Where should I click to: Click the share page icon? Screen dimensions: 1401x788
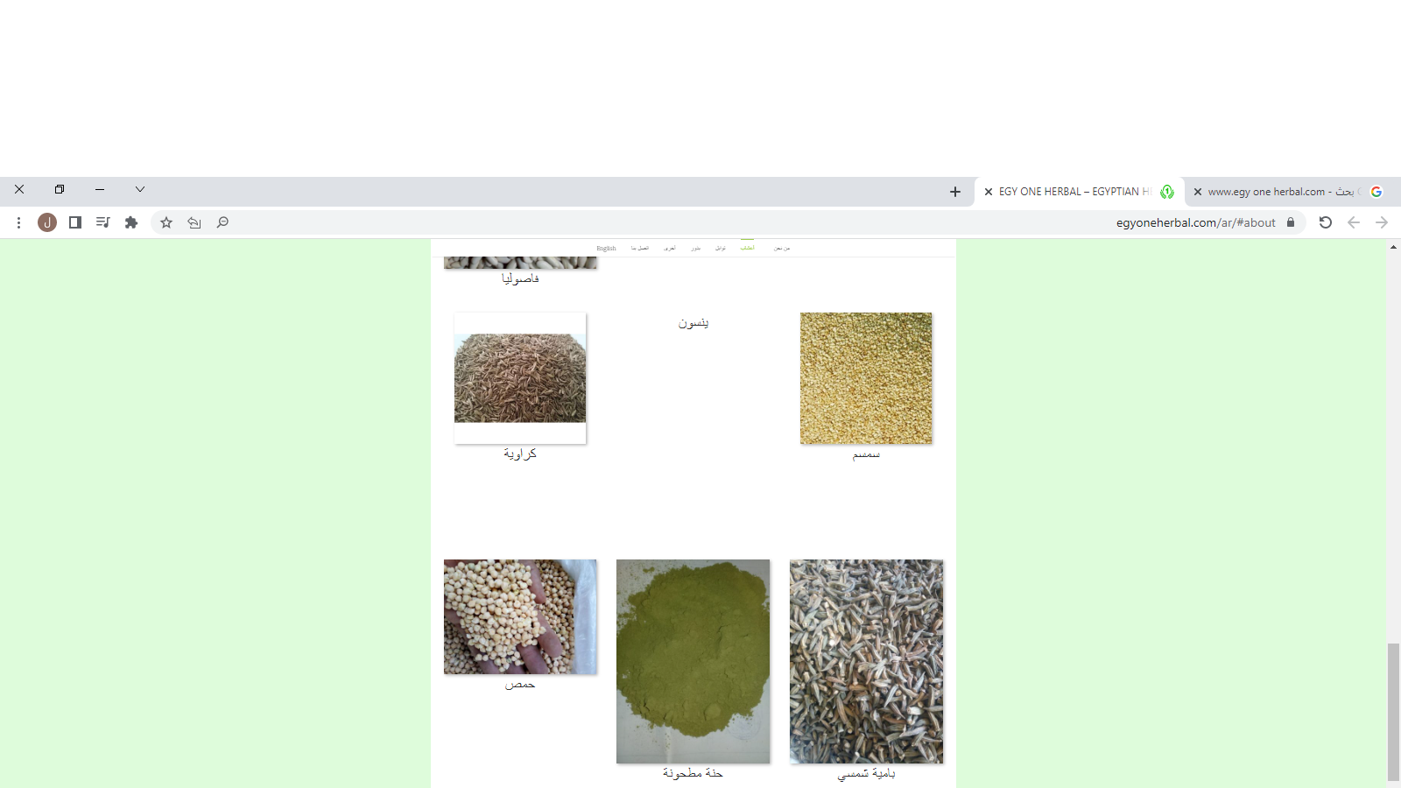pyautogui.click(x=194, y=222)
